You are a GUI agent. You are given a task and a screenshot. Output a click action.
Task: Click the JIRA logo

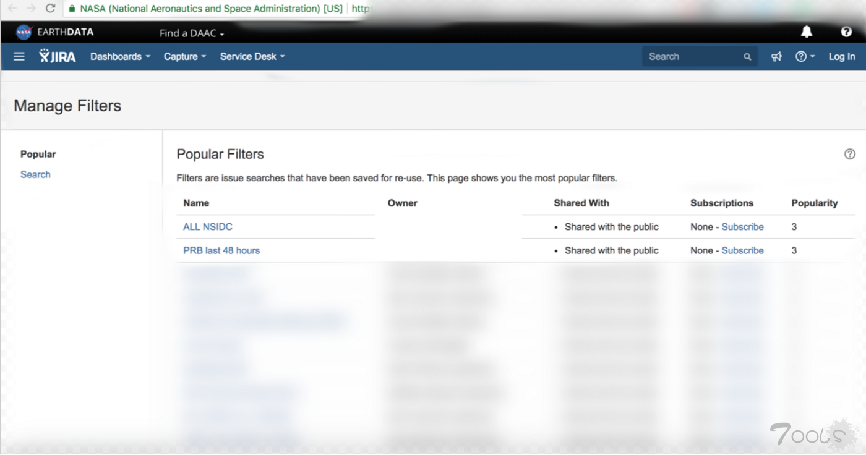tap(58, 56)
